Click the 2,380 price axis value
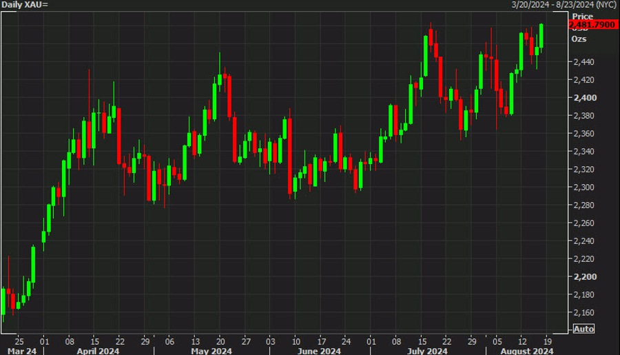 tap(583, 116)
